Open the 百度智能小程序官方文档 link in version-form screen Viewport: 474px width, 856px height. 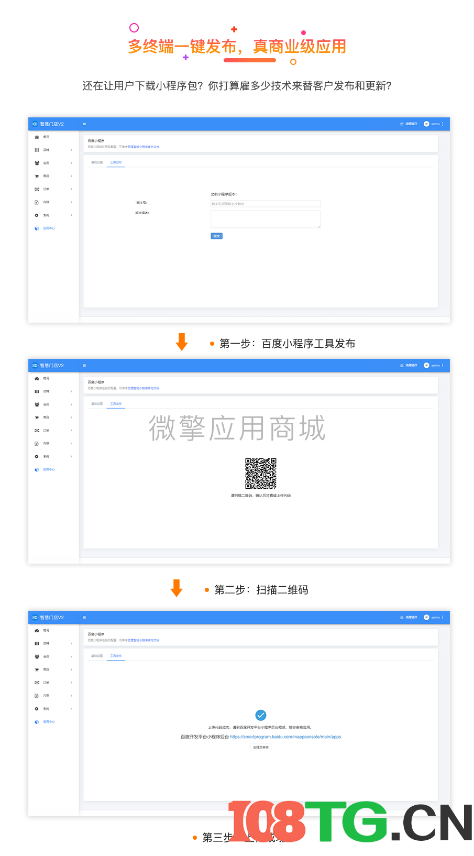pyautogui.click(x=144, y=147)
